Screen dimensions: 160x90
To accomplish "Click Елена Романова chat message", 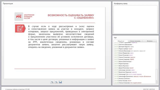I will (x=123, y=55).
